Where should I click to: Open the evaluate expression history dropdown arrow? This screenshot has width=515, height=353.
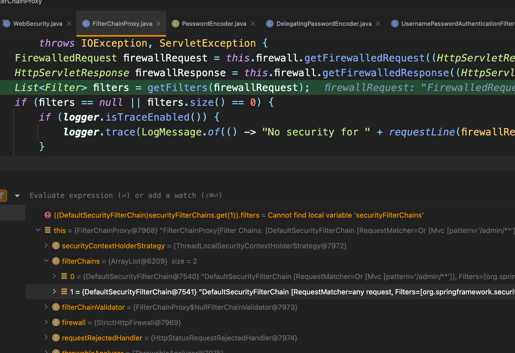[17, 196]
